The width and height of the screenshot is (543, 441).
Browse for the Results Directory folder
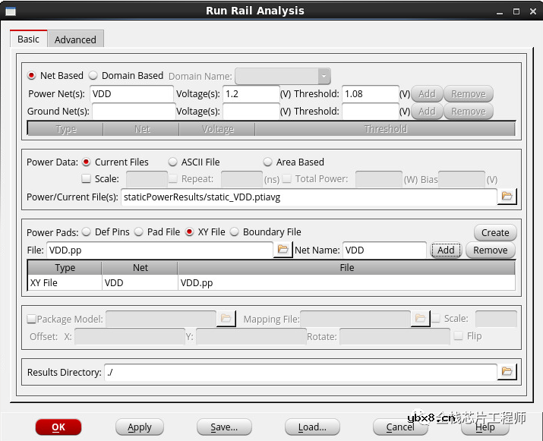pyautogui.click(x=507, y=372)
